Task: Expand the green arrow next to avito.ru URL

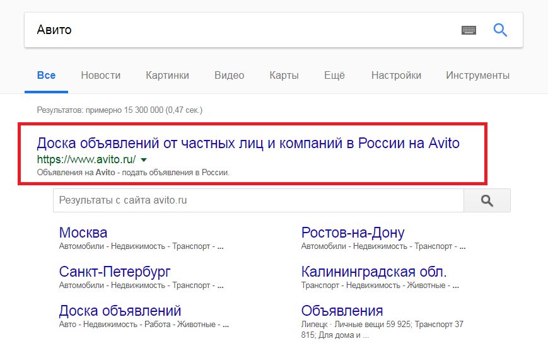Action: click(144, 160)
